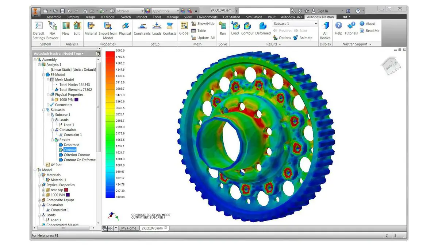Screen dimensions: 438x246
Task: Open the Material properties tool
Action: [x=91, y=28]
